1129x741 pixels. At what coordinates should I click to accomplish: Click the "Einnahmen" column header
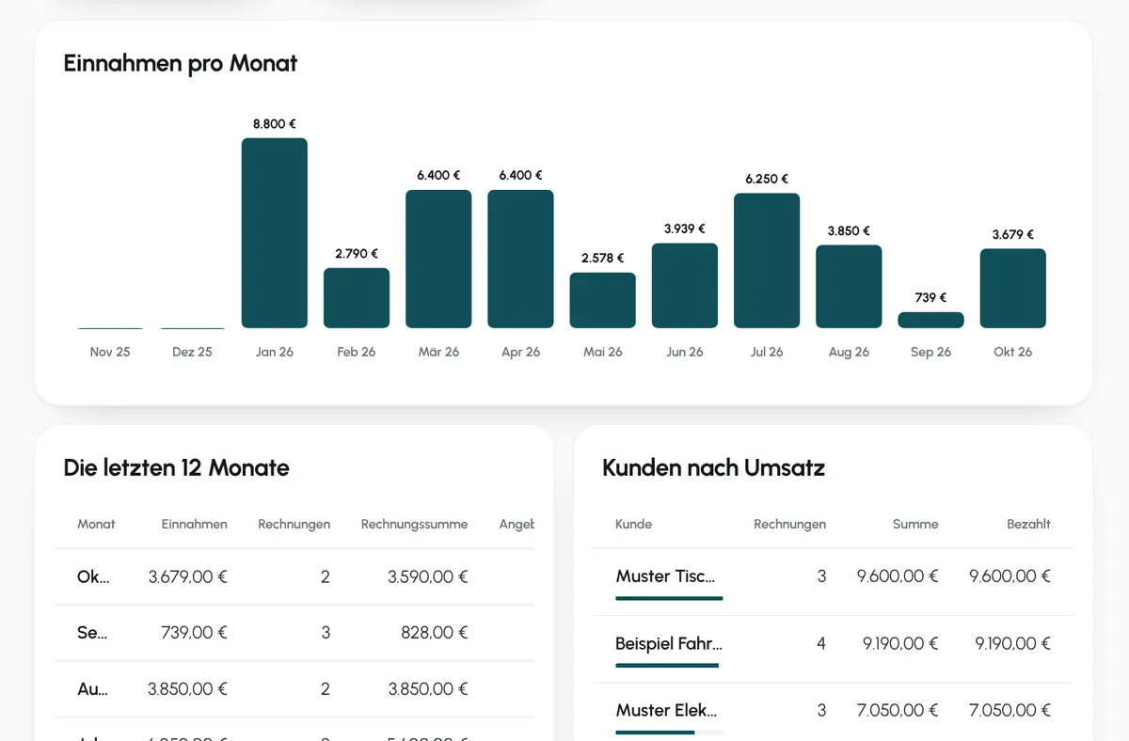[195, 524]
